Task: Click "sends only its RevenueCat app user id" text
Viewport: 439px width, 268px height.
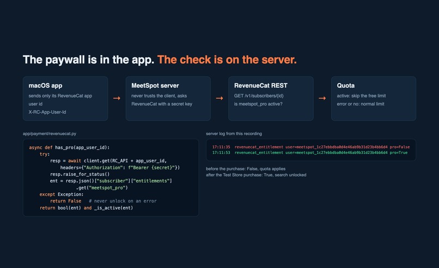Action: point(60,100)
